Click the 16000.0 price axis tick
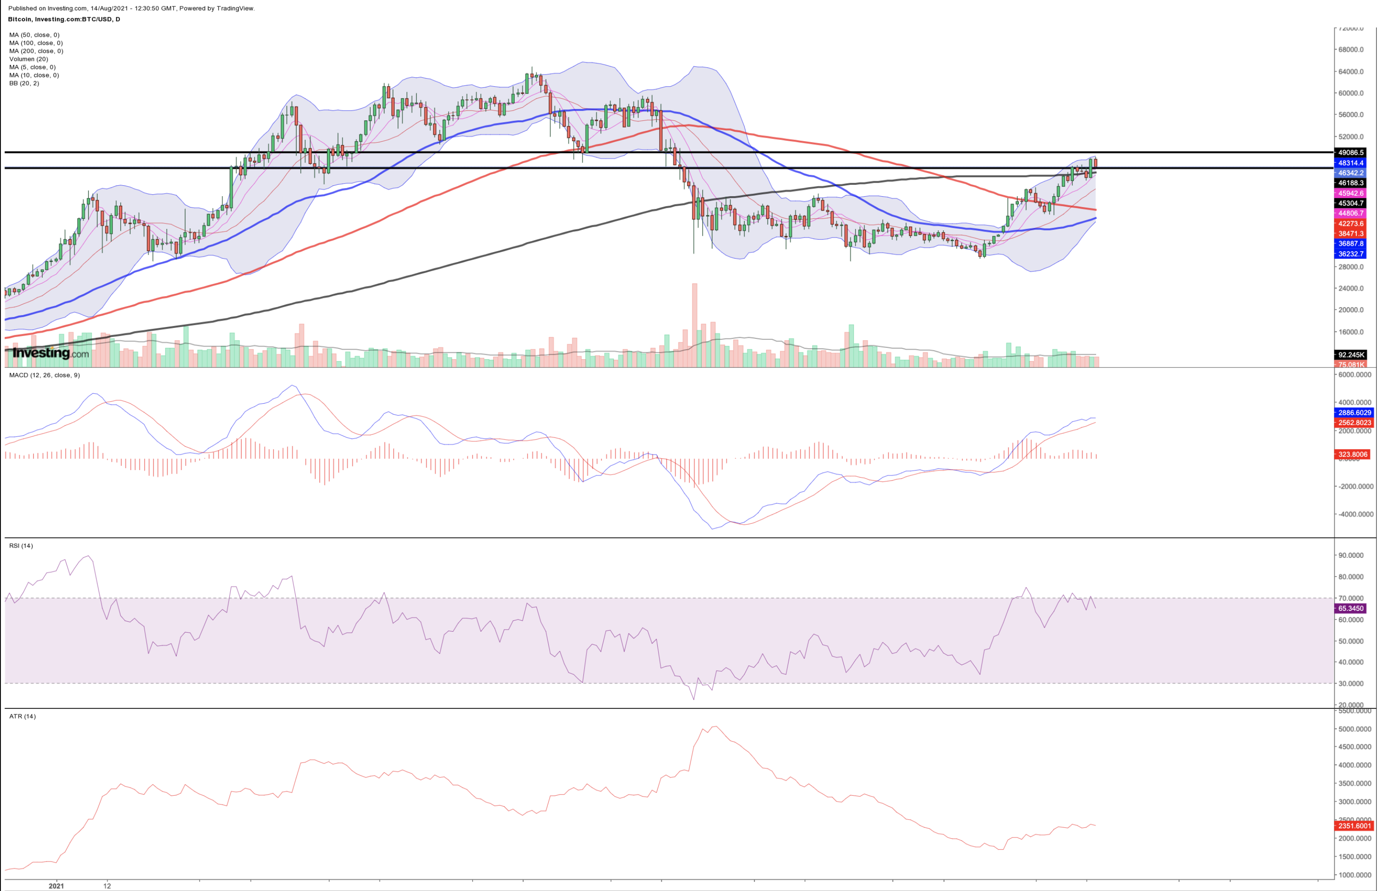This screenshot has height=891, width=1380. pyautogui.click(x=1351, y=332)
